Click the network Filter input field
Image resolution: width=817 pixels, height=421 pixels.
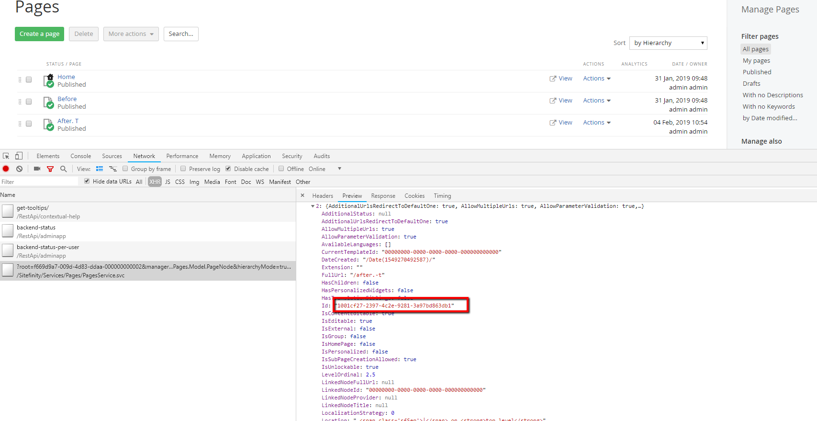(x=39, y=182)
